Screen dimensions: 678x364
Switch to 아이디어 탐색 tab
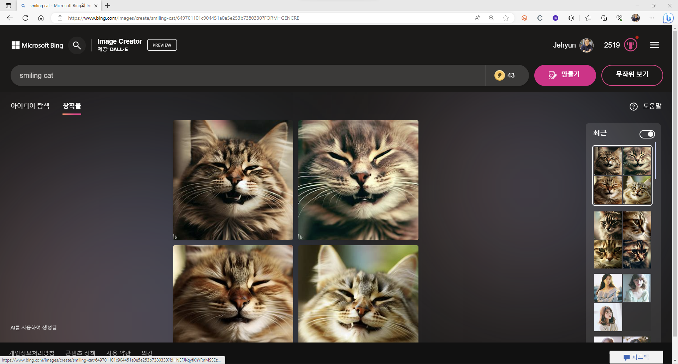30,106
